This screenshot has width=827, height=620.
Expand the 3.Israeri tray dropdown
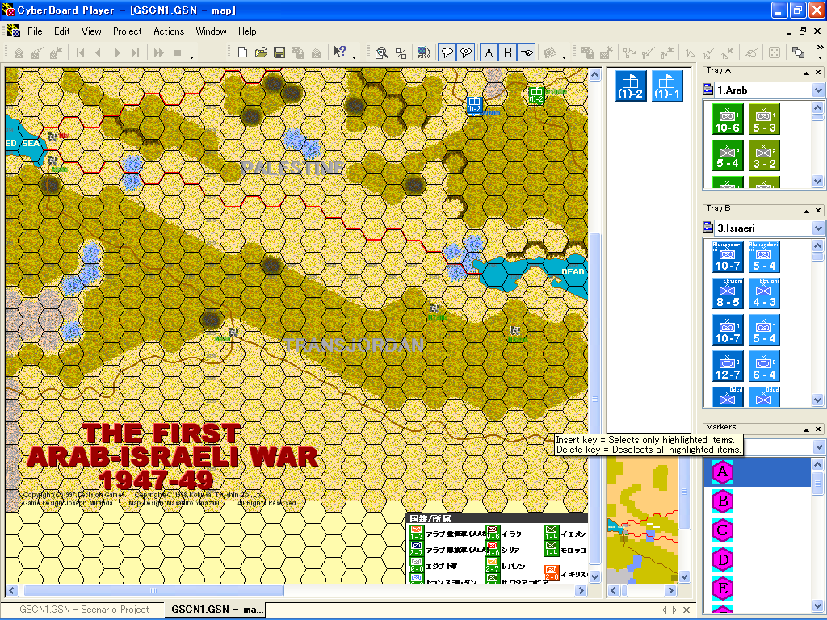[818, 228]
